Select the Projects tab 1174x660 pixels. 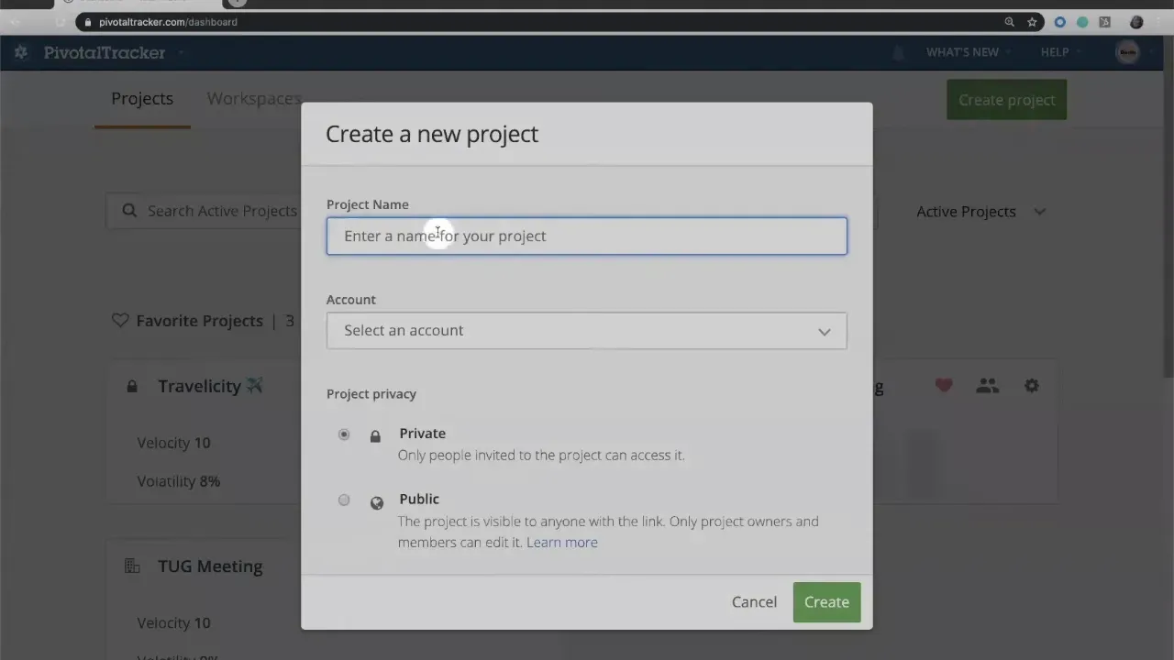coord(142,98)
